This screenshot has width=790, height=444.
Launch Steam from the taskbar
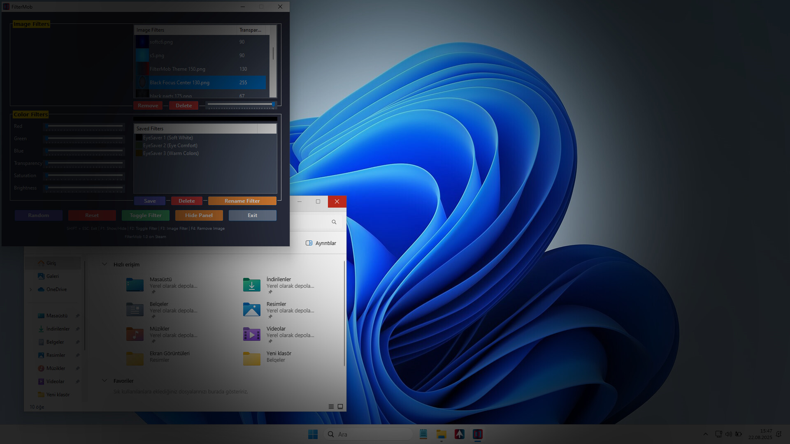pyautogui.click(x=460, y=434)
